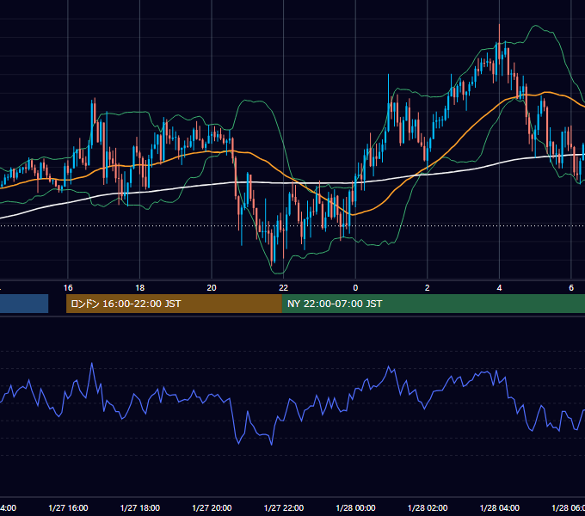
Task: Click the '22' hour label on chart axis
Action: click(284, 288)
